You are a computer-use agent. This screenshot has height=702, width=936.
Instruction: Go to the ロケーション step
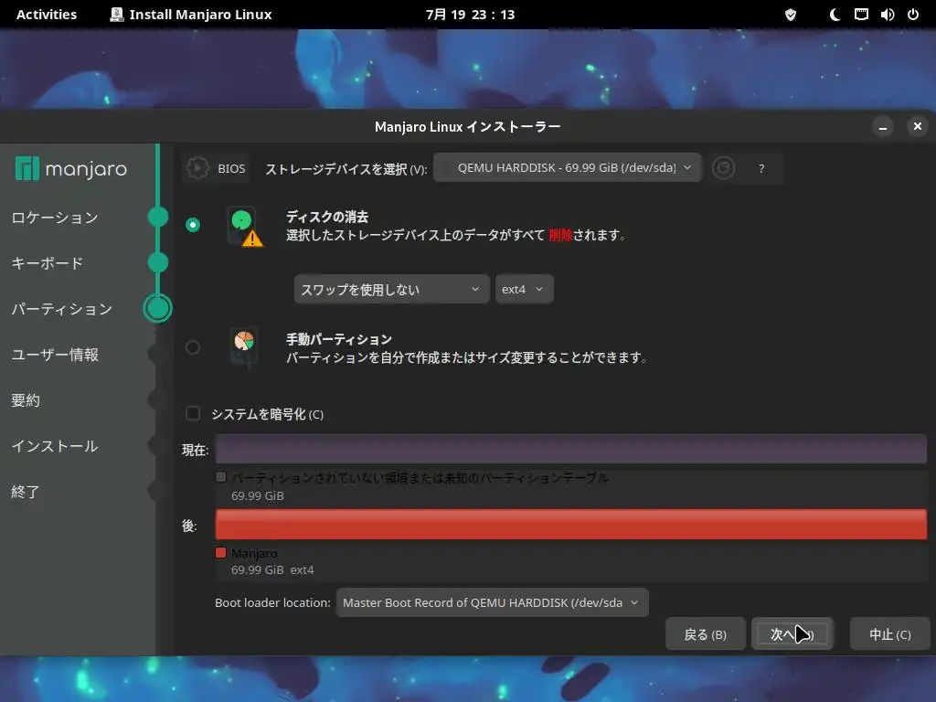click(55, 218)
